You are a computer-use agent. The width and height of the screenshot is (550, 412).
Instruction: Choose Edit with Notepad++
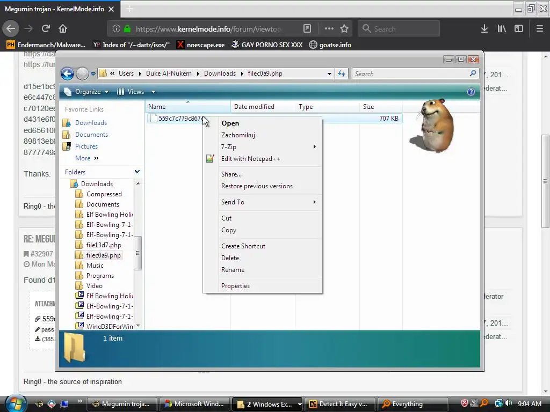coord(262,159)
